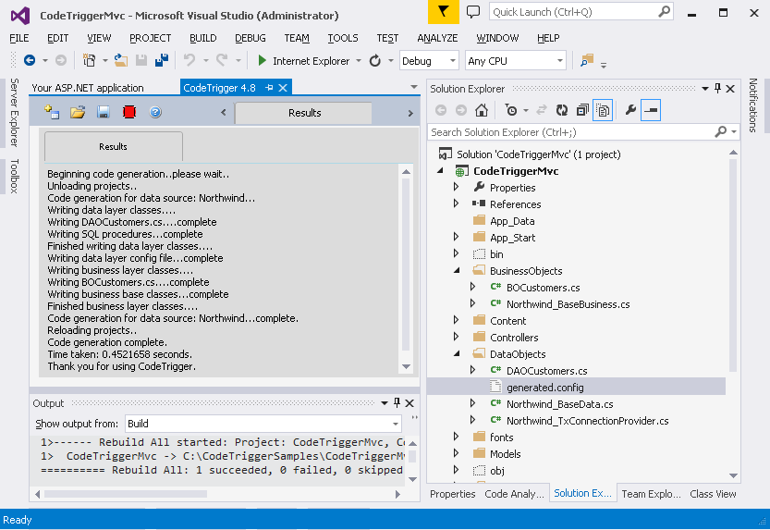The height and width of the screenshot is (530, 770).
Task: Toggle auto-hide pin on Output panel
Action: pos(397,403)
